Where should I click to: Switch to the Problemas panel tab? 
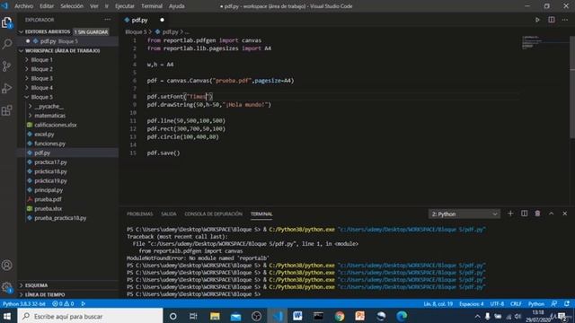140,214
